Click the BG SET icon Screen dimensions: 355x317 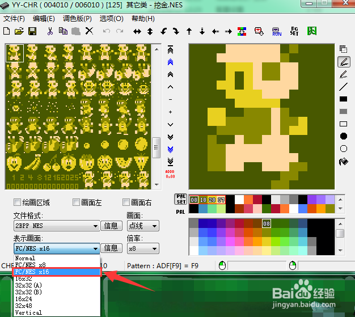(294, 31)
